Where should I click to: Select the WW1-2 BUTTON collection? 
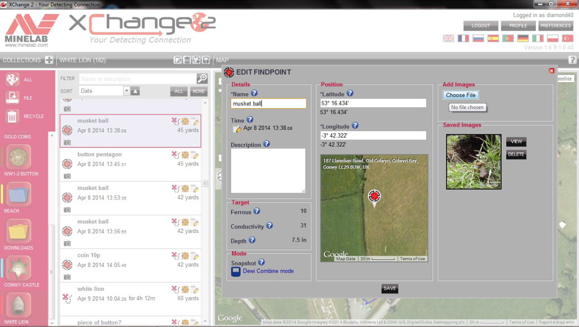click(x=19, y=157)
